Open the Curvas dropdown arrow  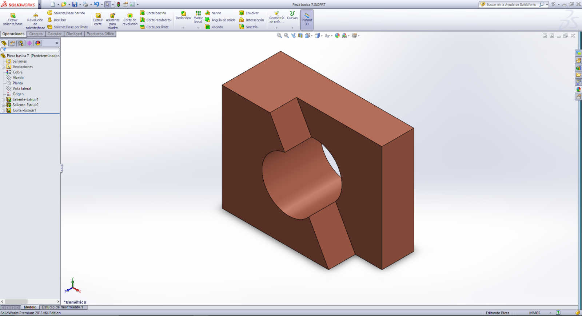(292, 28)
